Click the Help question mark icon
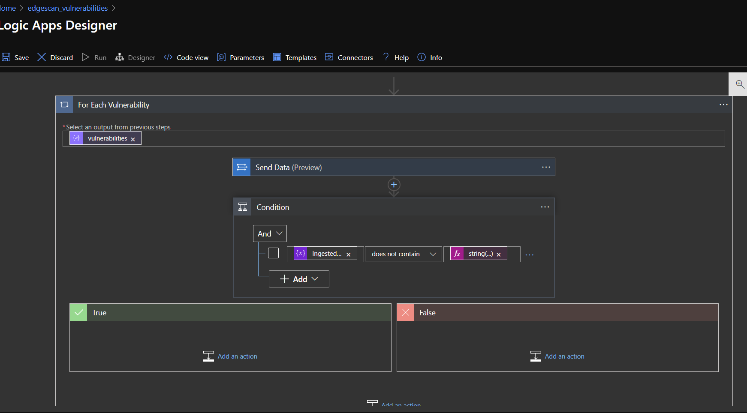The width and height of the screenshot is (747, 413). (386, 57)
